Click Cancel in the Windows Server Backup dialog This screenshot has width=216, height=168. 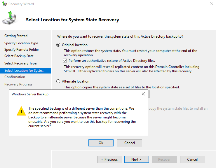(129, 143)
